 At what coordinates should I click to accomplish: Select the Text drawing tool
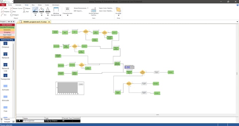26,12
